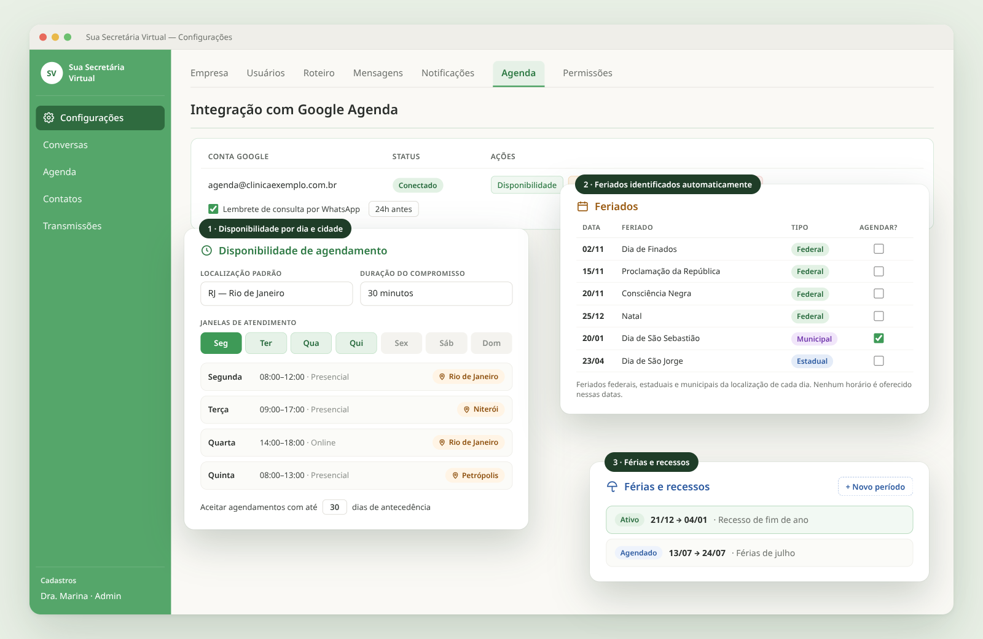Check the Proclamação da República agendar box

[x=879, y=271]
